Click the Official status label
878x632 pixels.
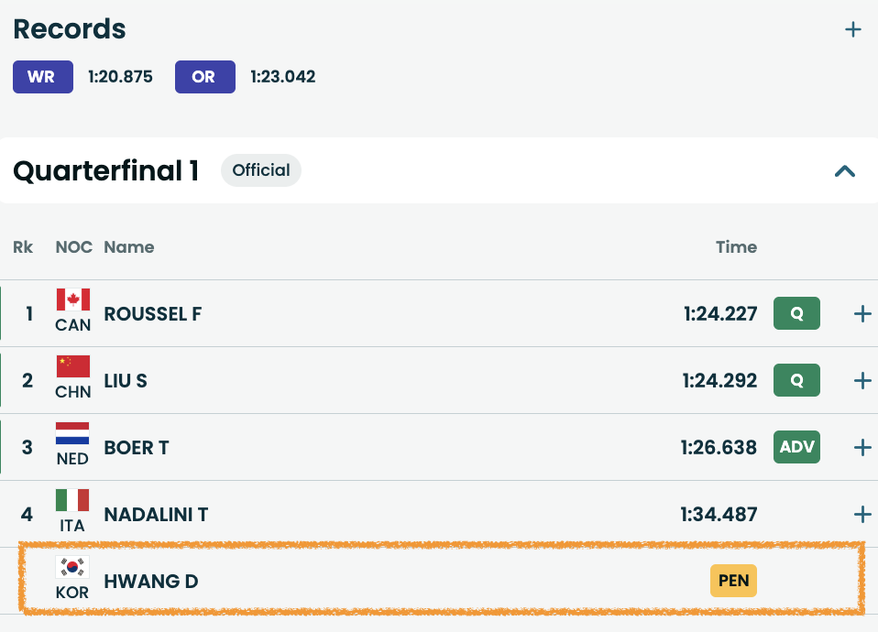pos(261,170)
